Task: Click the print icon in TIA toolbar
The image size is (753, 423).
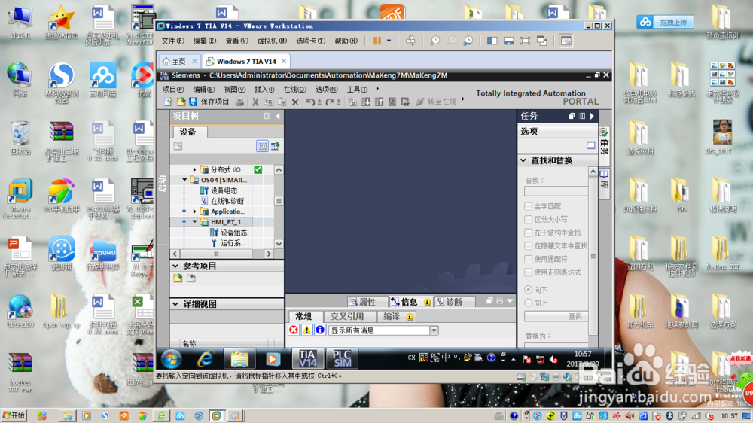Action: (239, 102)
